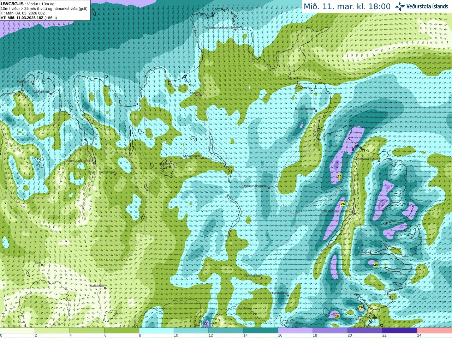Select the 0–2 m/s legend color swatch
The width and height of the screenshot is (452, 338).
(17, 331)
